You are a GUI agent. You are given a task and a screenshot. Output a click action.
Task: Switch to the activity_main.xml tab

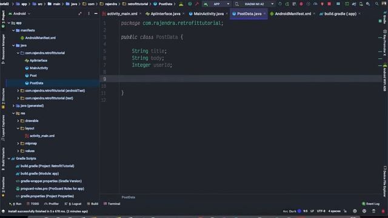click(x=122, y=14)
